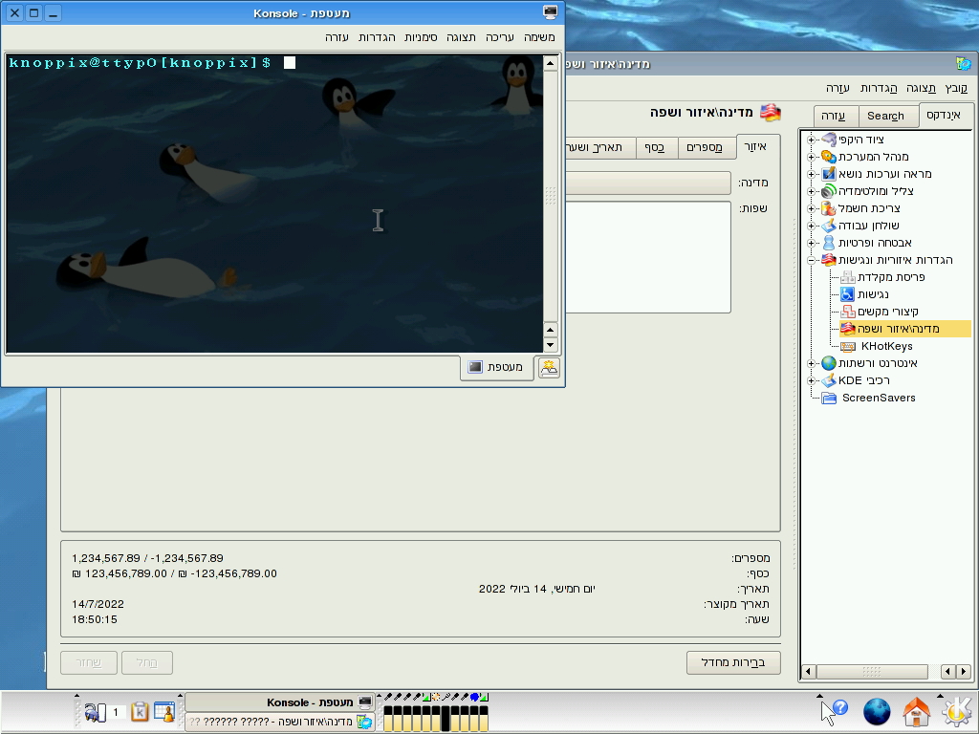This screenshot has height=734, width=979.
Task: Click the החל apply button
Action: click(146, 663)
